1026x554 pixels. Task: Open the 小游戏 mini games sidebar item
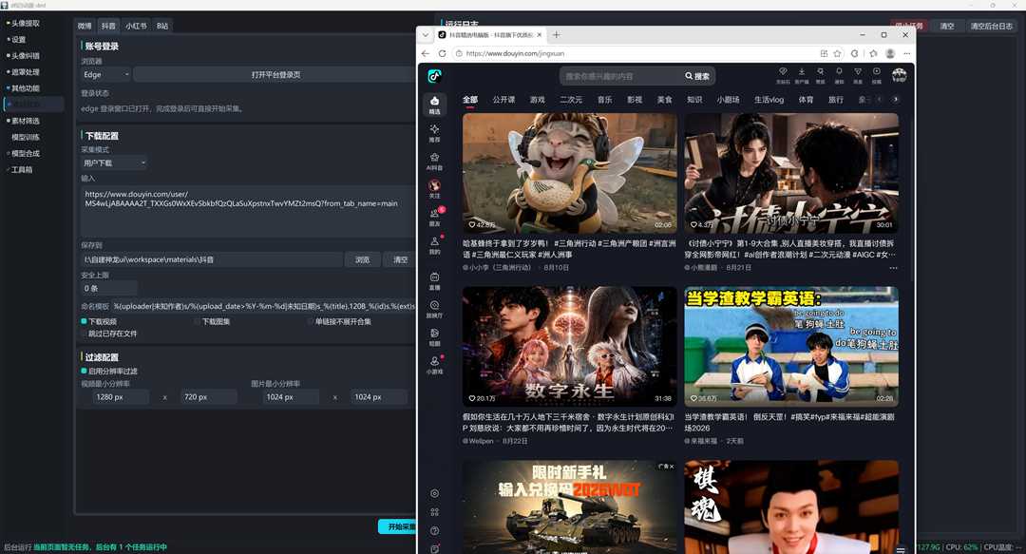[x=434, y=366]
